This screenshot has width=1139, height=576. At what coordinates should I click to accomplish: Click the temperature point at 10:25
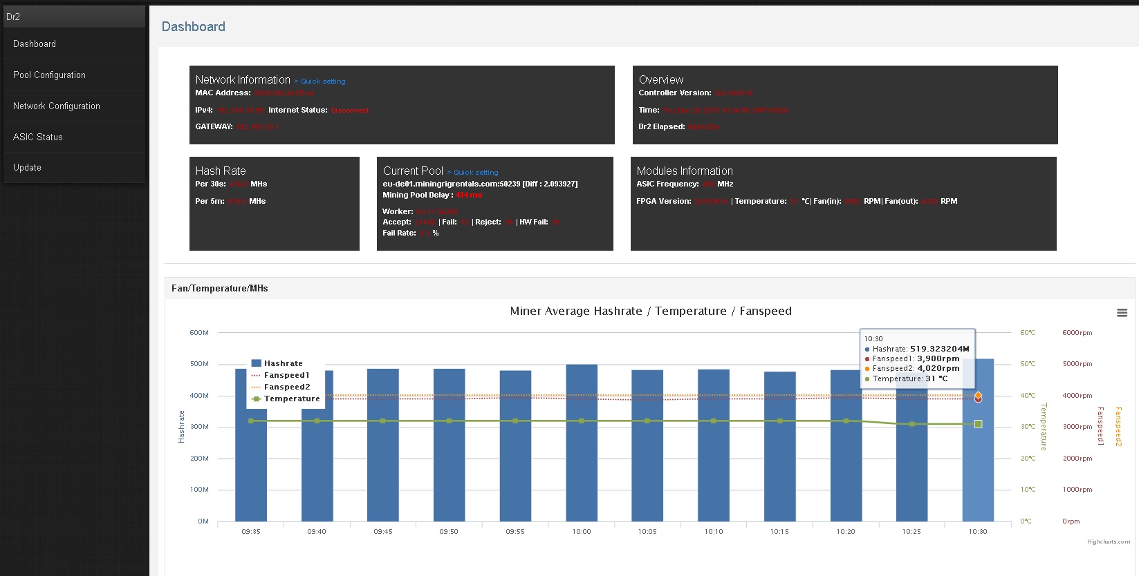(x=912, y=424)
